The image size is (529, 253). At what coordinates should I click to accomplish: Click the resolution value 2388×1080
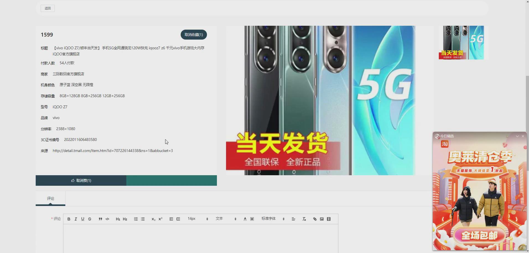pos(66,129)
